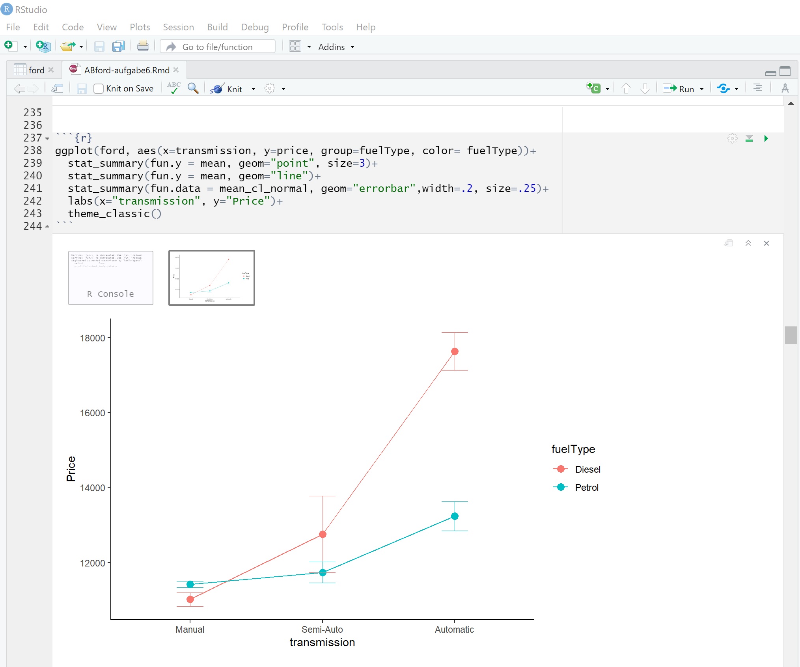This screenshot has width=800, height=667.
Task: Open the Session menu
Action: tap(178, 27)
